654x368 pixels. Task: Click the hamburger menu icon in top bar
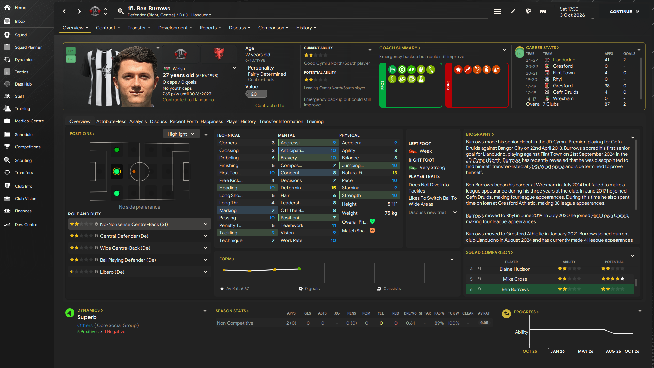click(498, 11)
